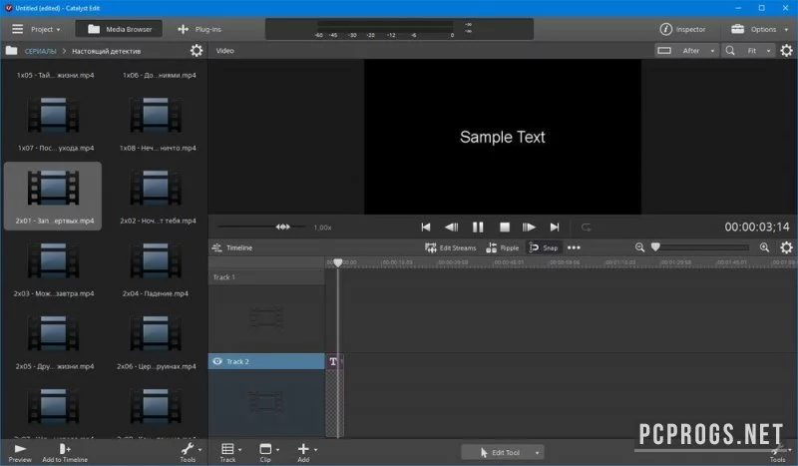Open the media browser Tools menu

(190, 453)
